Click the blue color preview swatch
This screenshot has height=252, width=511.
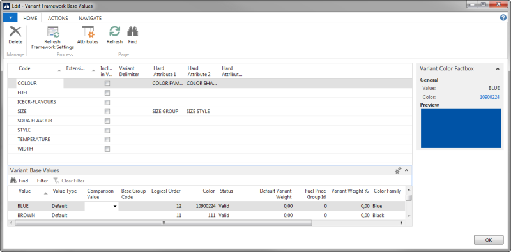pyautogui.click(x=461, y=129)
